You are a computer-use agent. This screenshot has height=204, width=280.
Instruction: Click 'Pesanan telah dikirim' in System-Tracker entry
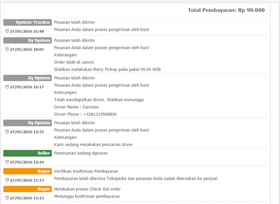click(x=74, y=22)
